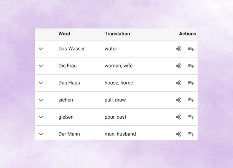Image resolution: width=233 pixels, height=168 pixels.
Task: Add Das Wasser to a list
Action: coord(191,49)
